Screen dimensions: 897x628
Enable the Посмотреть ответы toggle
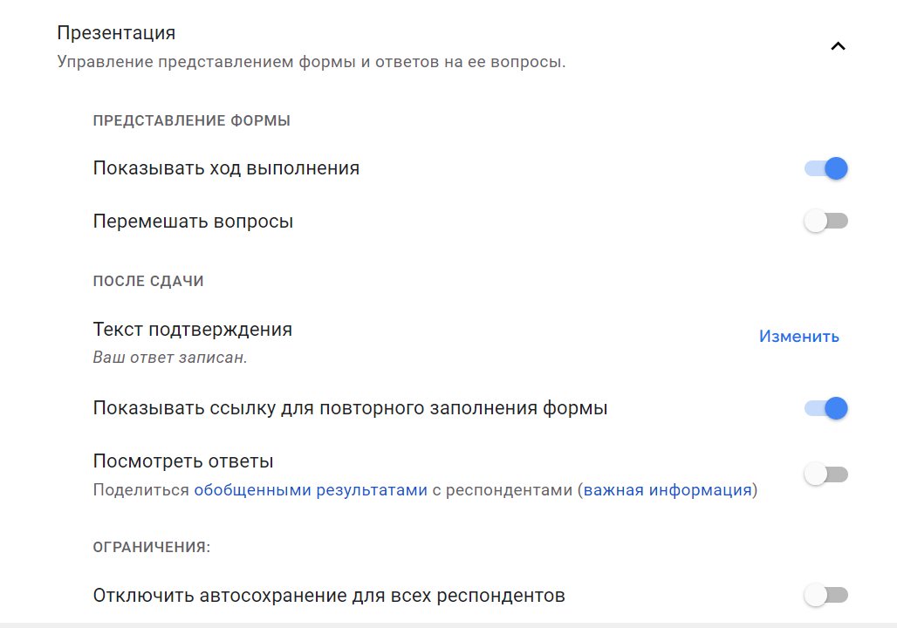point(825,474)
